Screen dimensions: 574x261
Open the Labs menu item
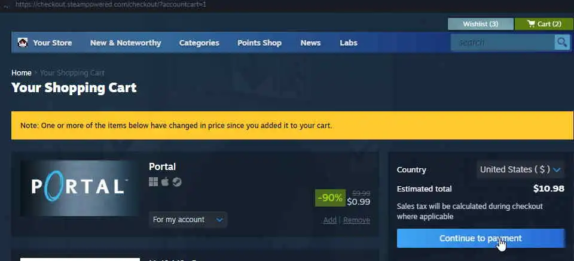(x=348, y=43)
